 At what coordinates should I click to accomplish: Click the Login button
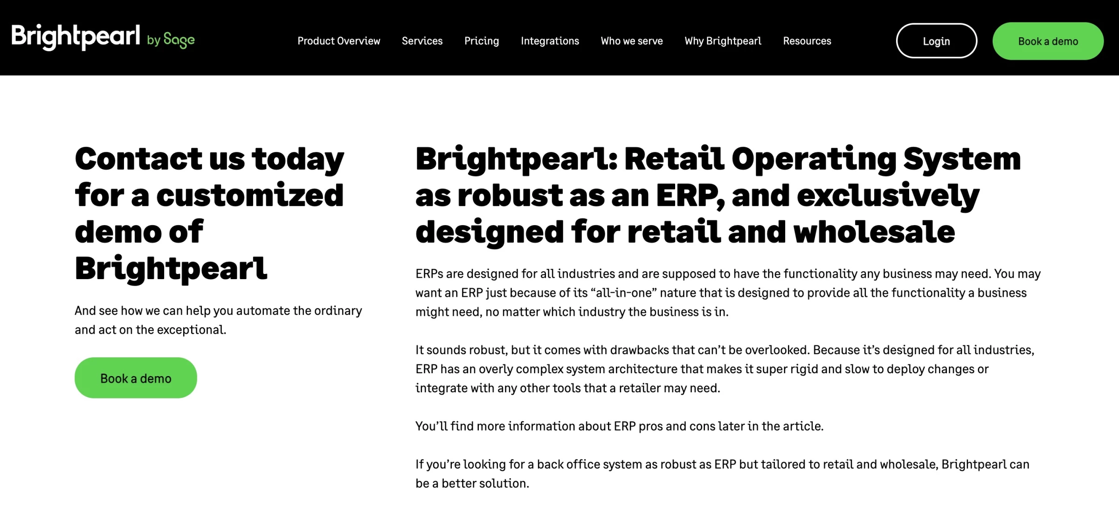(x=936, y=41)
